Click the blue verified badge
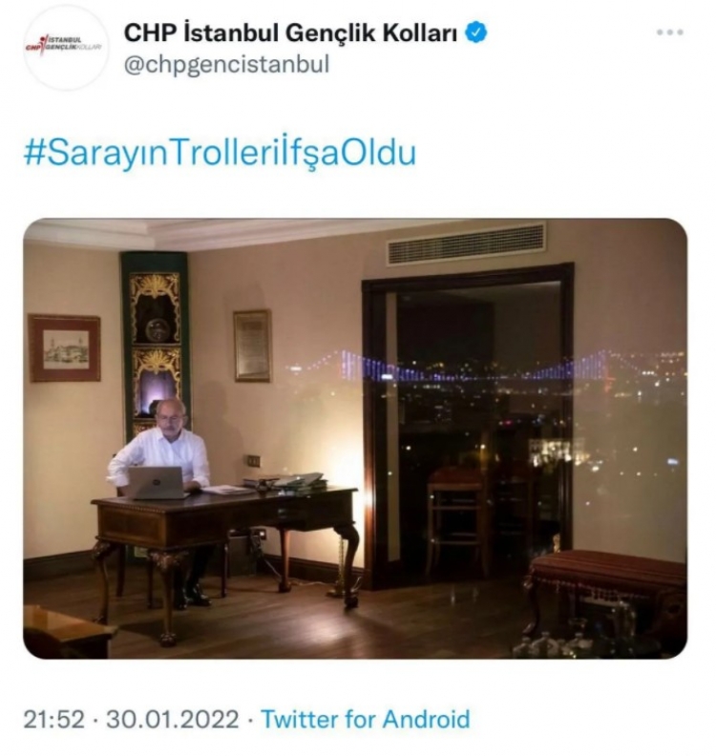Image resolution: width=716 pixels, height=756 pixels. (x=476, y=32)
